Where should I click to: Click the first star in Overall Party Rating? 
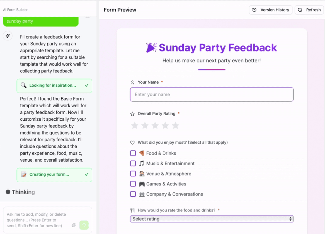(x=135, y=126)
